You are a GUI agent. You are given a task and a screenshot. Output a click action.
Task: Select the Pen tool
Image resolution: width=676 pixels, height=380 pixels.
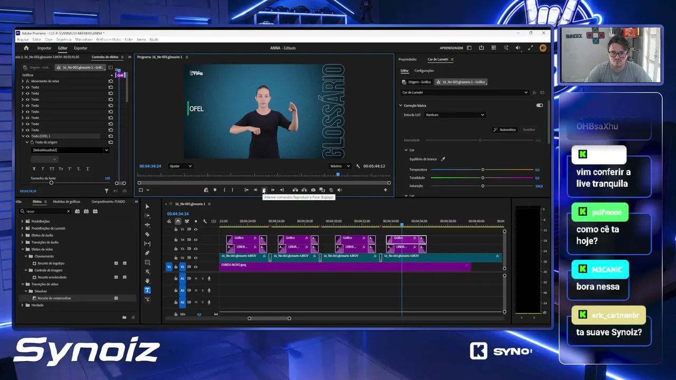(147, 253)
